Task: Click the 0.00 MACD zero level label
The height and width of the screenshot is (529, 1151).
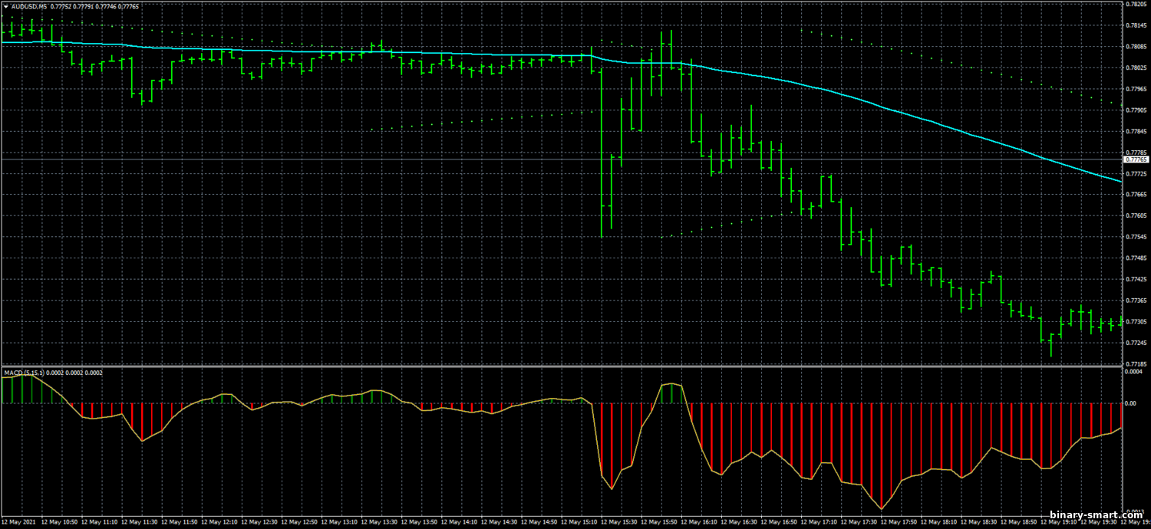Action: (x=1131, y=402)
